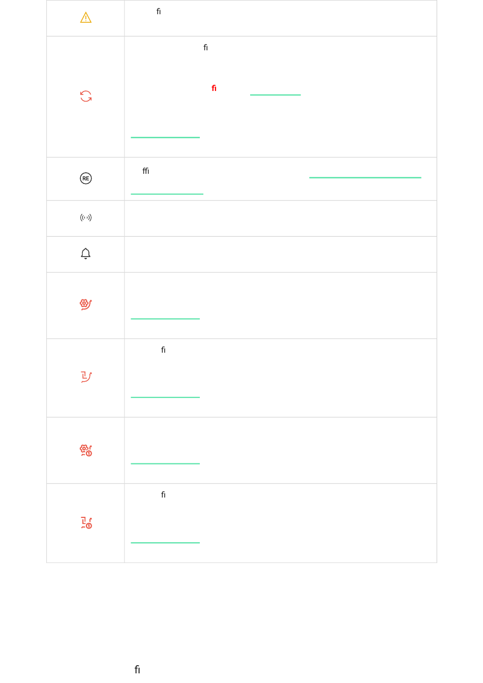Click the red bracket with clock icon
The width and height of the screenshot is (483, 683).
[x=86, y=523]
